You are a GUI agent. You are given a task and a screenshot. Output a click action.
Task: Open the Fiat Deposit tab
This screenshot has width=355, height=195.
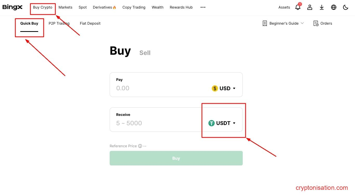pos(90,23)
